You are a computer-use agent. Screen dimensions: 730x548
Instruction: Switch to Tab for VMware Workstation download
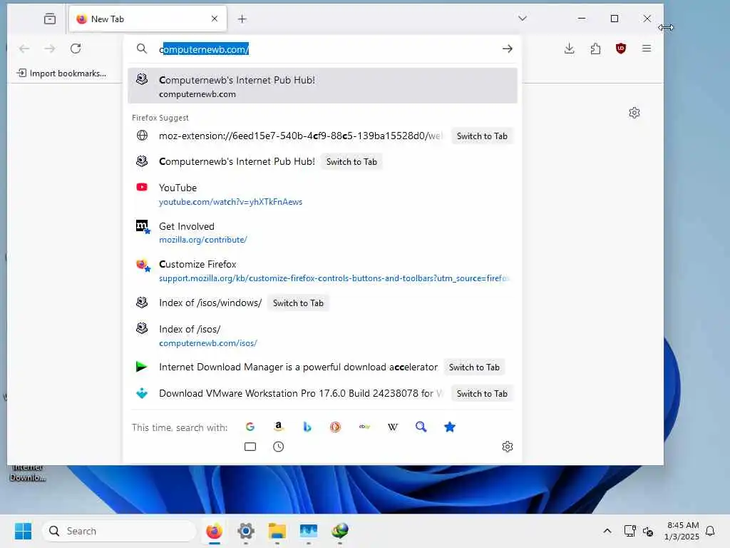pos(482,394)
